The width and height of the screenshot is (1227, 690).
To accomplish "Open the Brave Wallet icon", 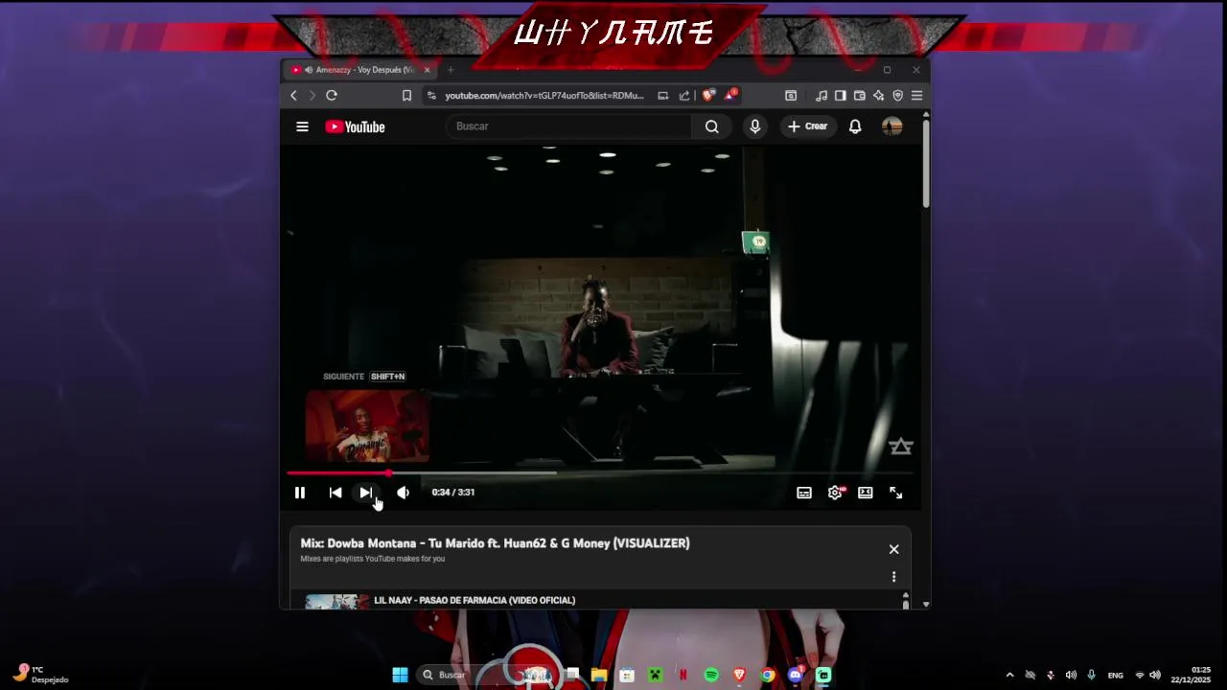I will pyautogui.click(x=860, y=96).
